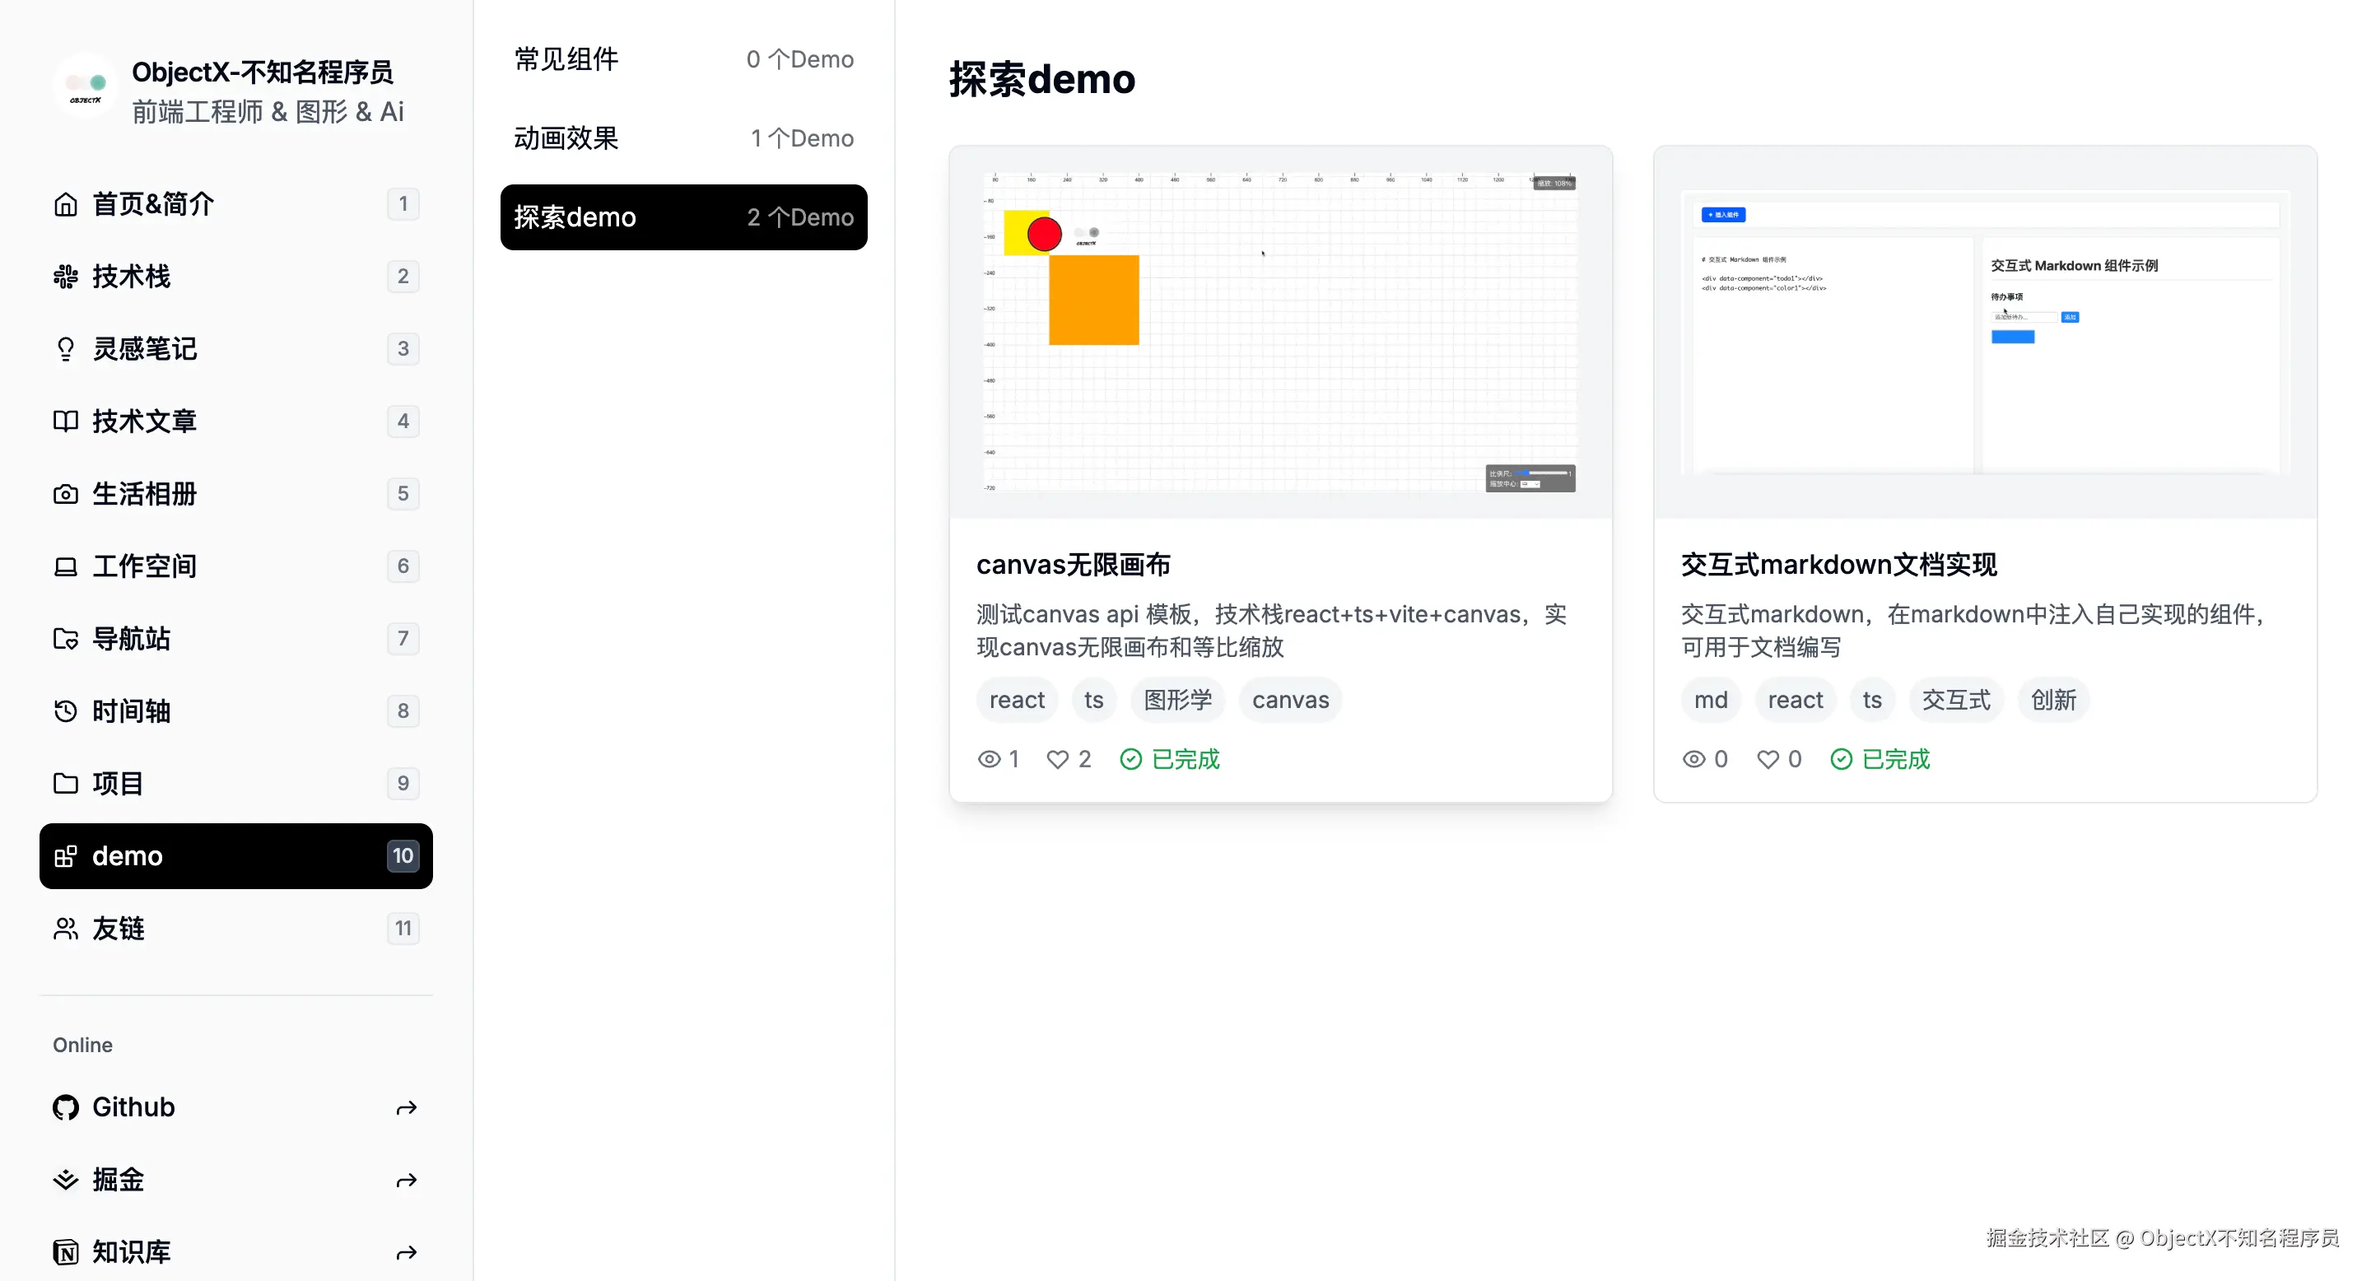Click the Notion icon beside 知识库
This screenshot has height=1281, width=2371.
pos(65,1252)
